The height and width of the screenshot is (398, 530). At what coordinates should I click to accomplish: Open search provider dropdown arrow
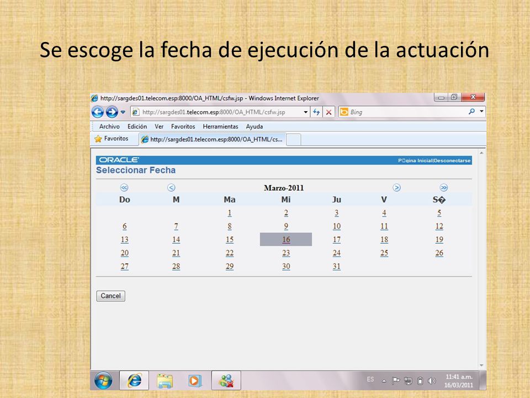pos(481,111)
